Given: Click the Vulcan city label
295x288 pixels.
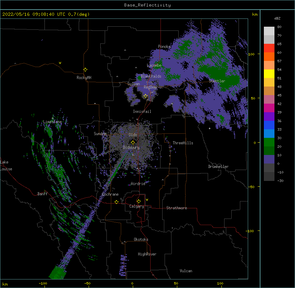Looking at the screenshot, I should (x=186, y=271).
